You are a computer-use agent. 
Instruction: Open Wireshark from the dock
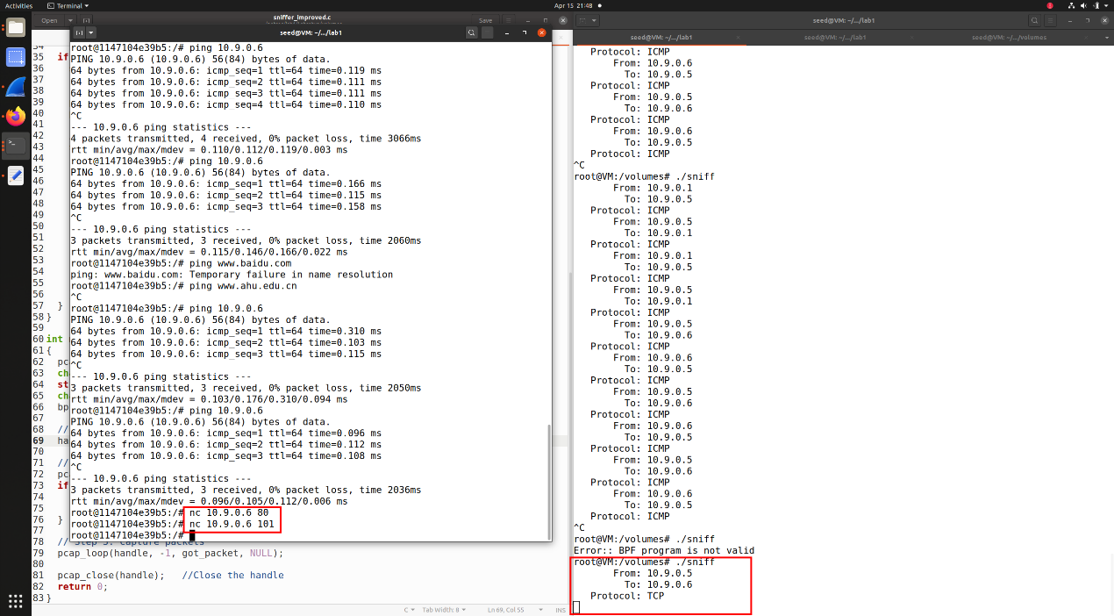[16, 87]
